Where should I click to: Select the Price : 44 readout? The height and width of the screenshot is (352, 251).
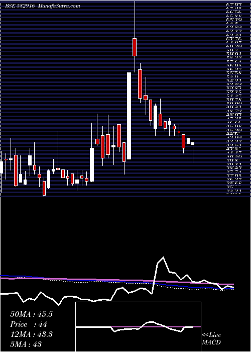click(x=29, y=324)
